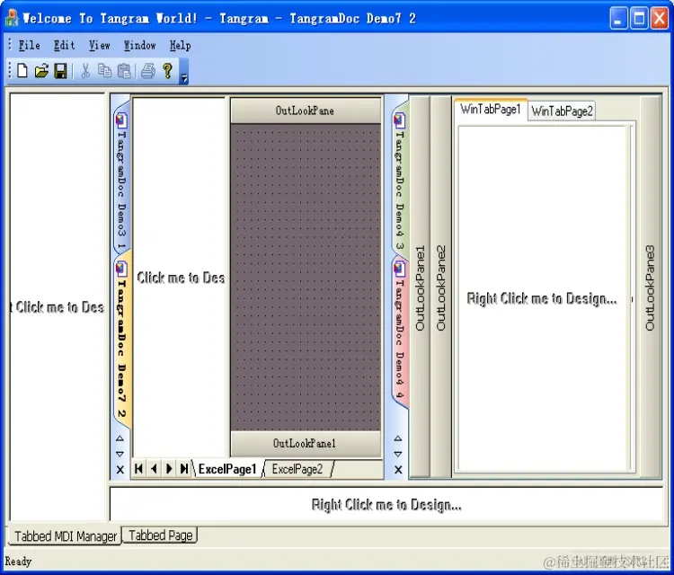Click the TangramDoc Demo3 1 tab icon

[x=121, y=120]
